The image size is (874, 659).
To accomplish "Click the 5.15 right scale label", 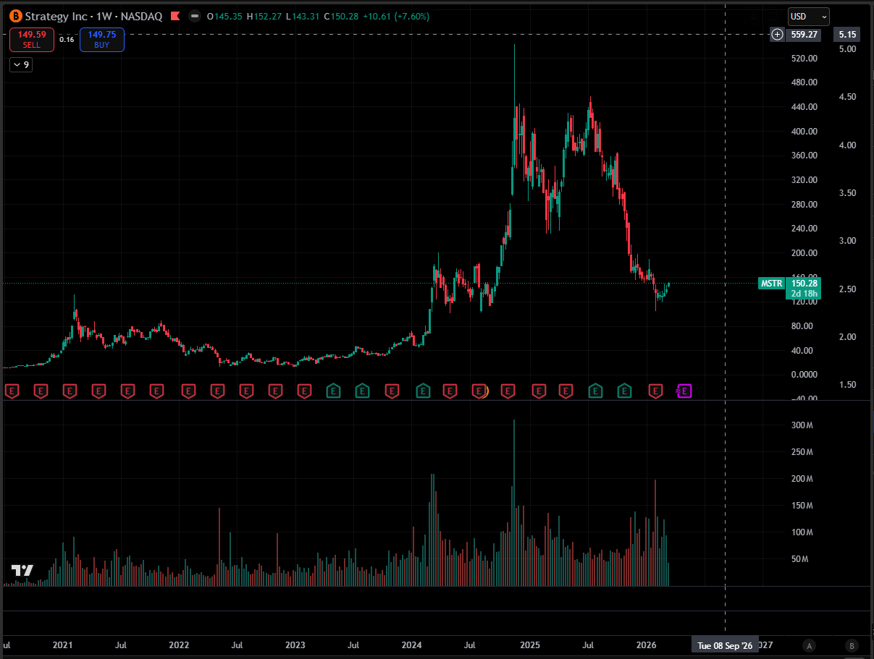I will [847, 34].
